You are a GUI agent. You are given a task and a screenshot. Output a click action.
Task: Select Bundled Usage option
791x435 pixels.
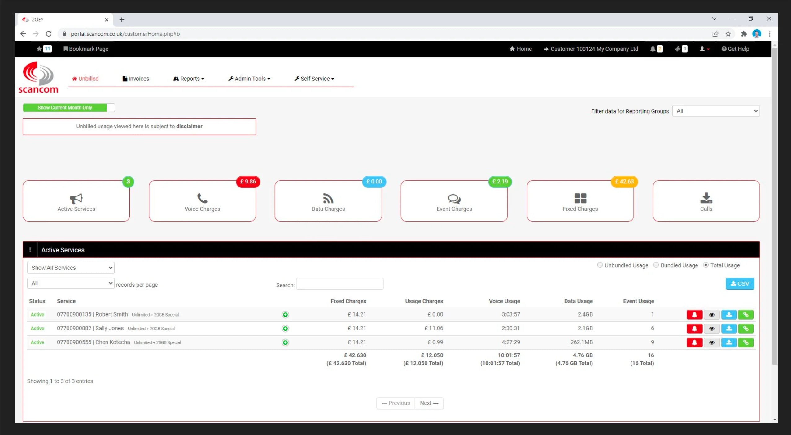[x=656, y=265]
